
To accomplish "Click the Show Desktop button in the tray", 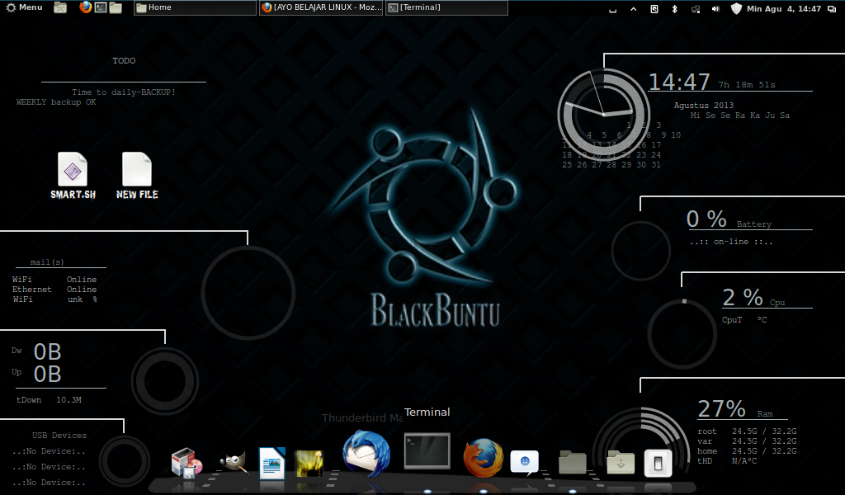I will pyautogui.click(x=611, y=8).
